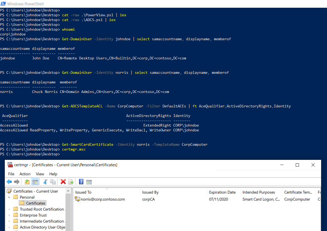
Task: Click the Personal folder icon in tree
Action: pyautogui.click(x=16, y=197)
